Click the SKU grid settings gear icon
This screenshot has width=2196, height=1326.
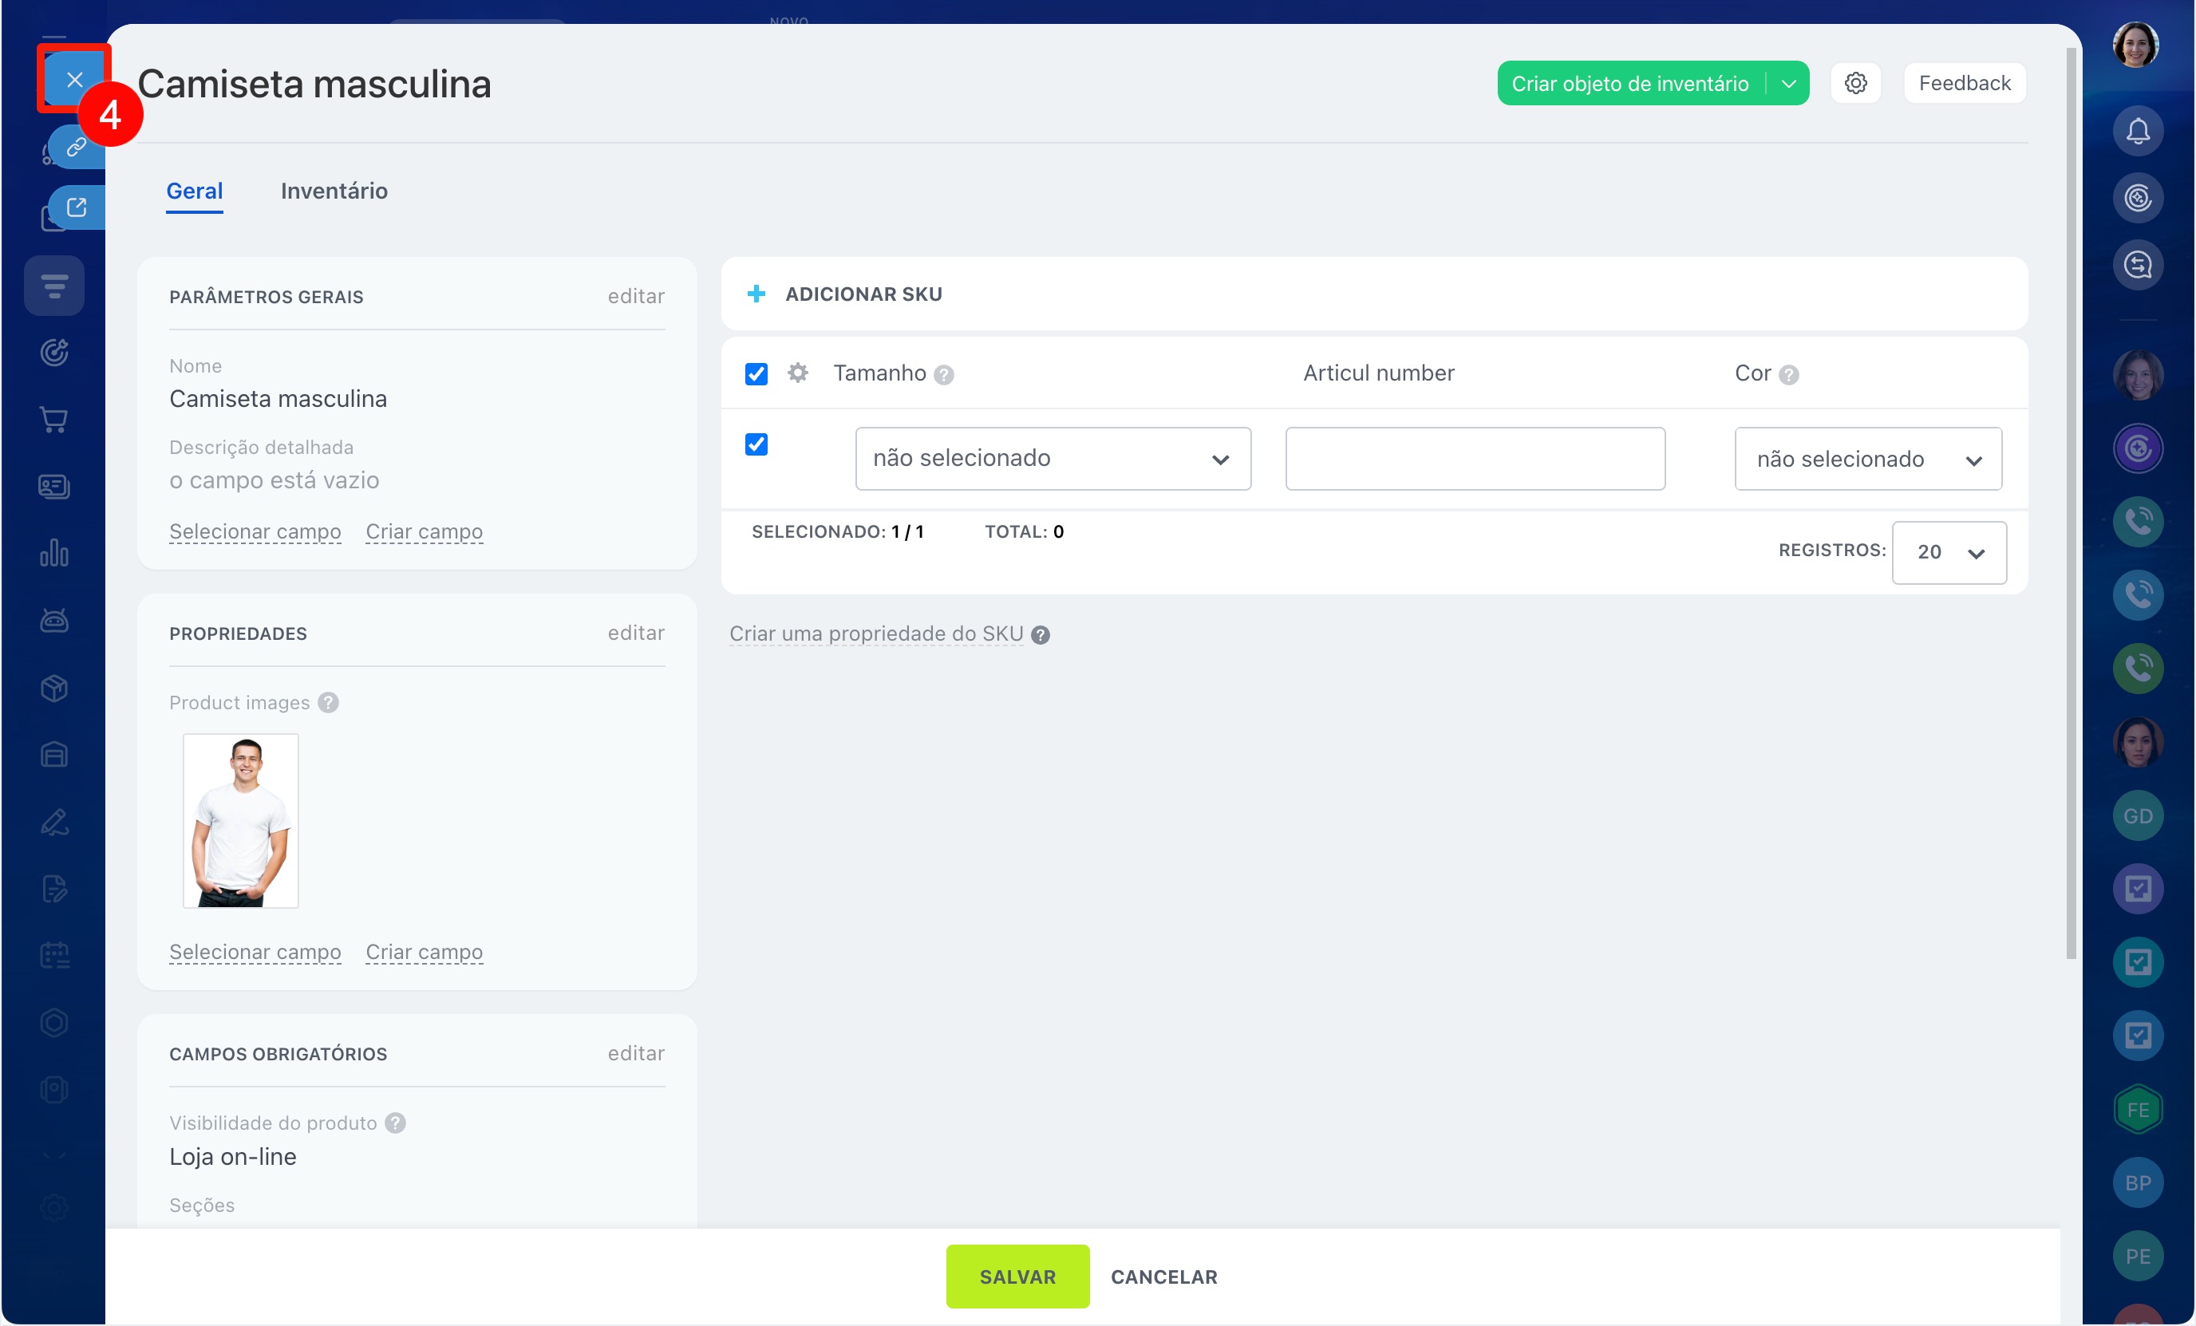[798, 373]
